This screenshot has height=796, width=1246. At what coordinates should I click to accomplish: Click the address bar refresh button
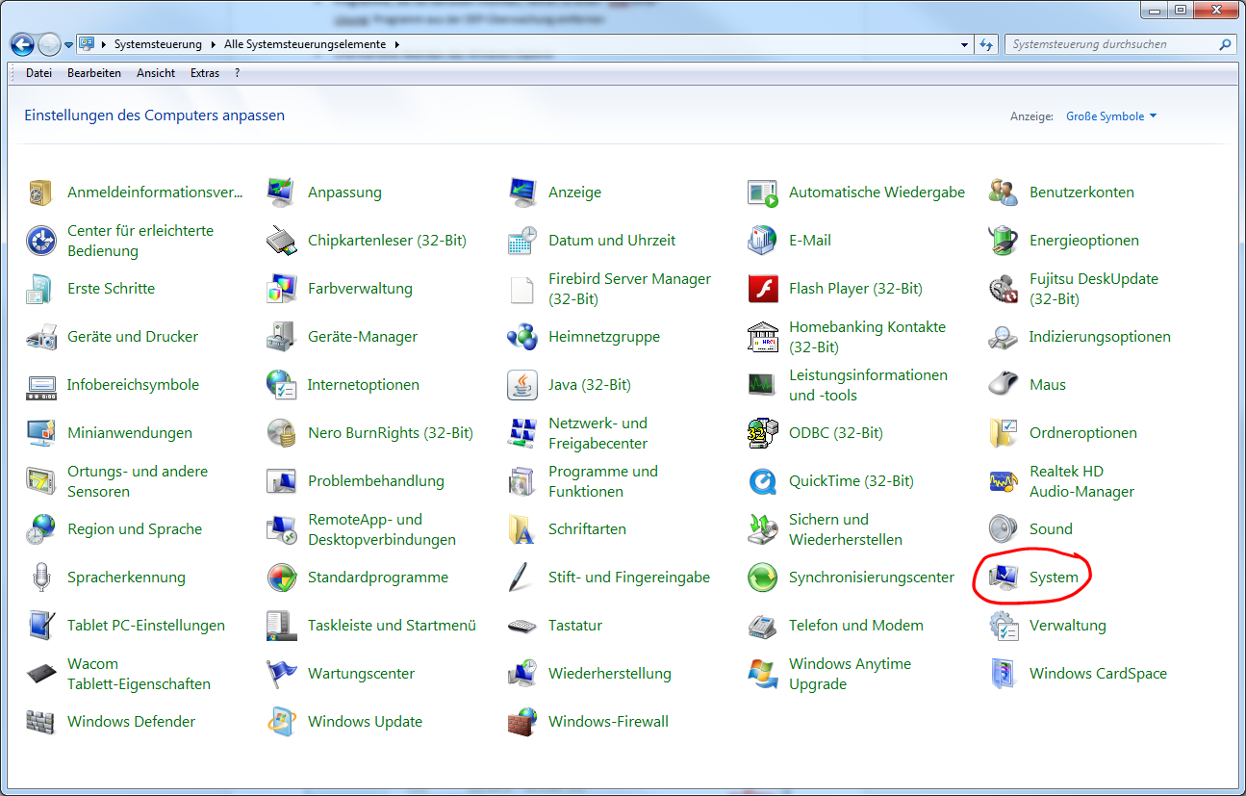(x=986, y=44)
